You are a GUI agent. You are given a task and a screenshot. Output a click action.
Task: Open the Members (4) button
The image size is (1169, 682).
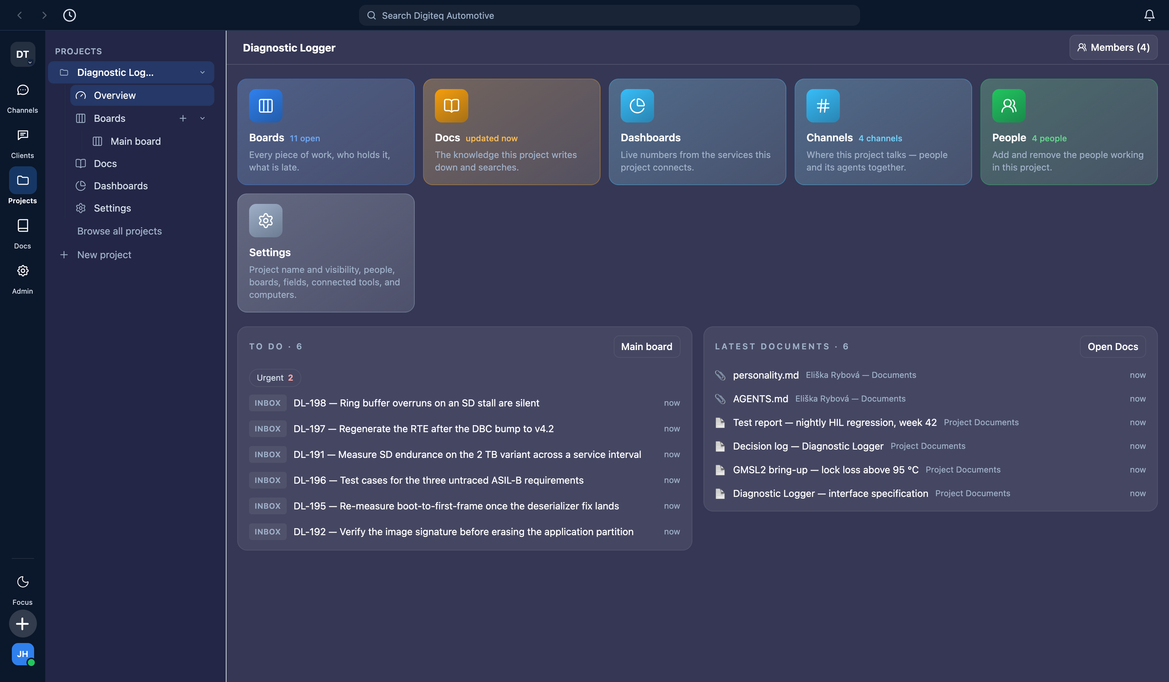click(x=1113, y=47)
